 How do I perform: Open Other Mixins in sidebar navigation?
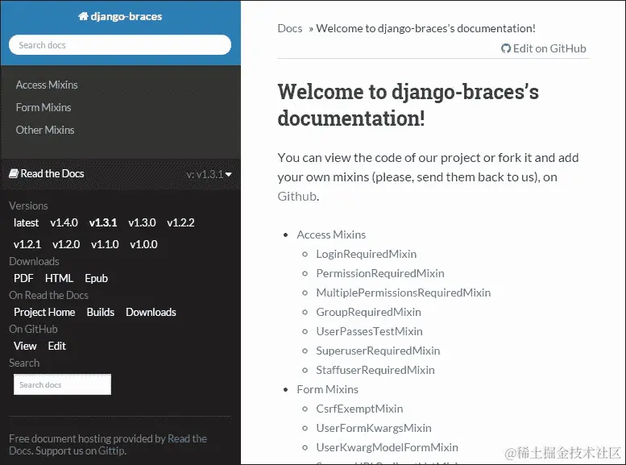coord(45,130)
